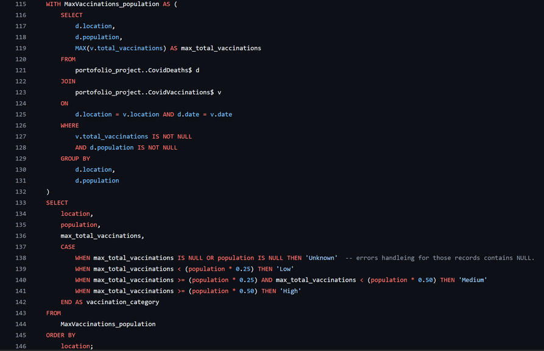Click the ORDER BY keyword

(x=60, y=335)
